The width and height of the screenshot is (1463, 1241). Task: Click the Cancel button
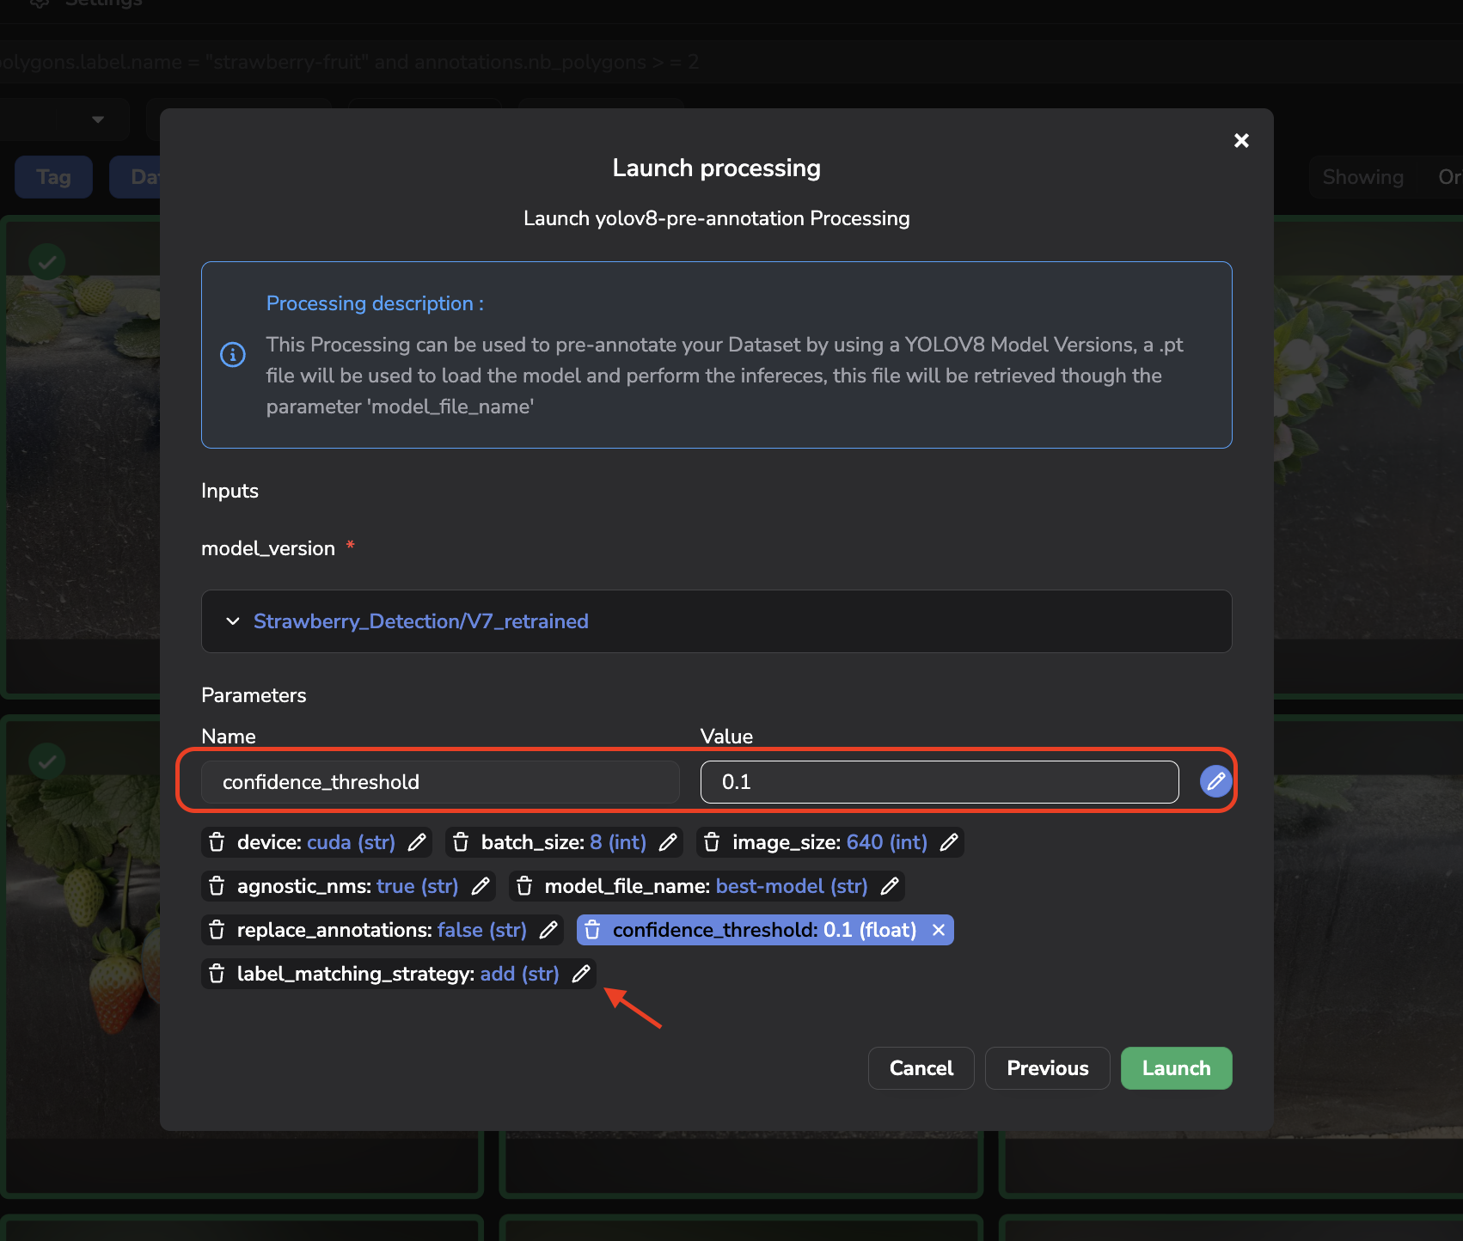pyautogui.click(x=921, y=1068)
